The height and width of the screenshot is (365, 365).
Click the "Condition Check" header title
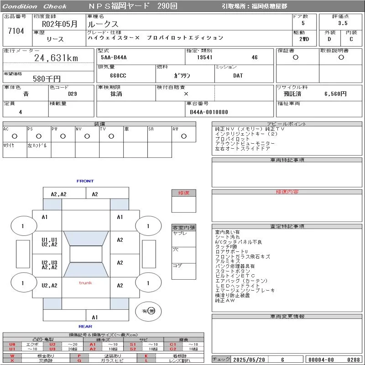[35, 6]
